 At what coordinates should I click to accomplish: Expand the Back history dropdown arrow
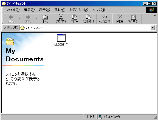(20, 19)
